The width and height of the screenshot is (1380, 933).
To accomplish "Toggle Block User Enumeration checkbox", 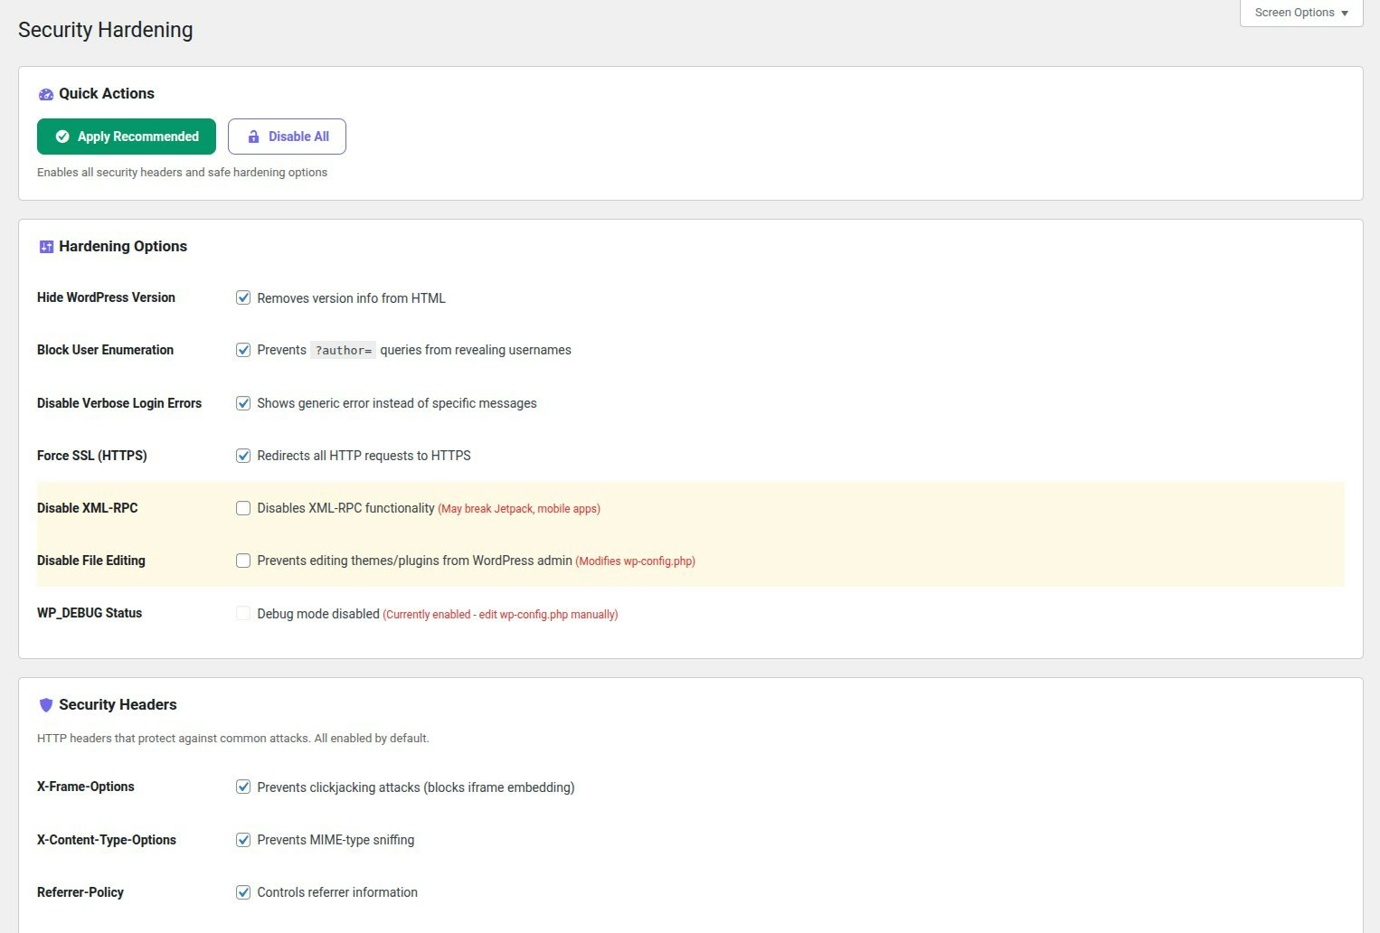I will pos(243,350).
